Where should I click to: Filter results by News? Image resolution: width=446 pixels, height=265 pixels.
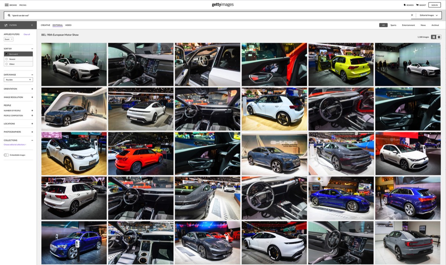(x=423, y=25)
